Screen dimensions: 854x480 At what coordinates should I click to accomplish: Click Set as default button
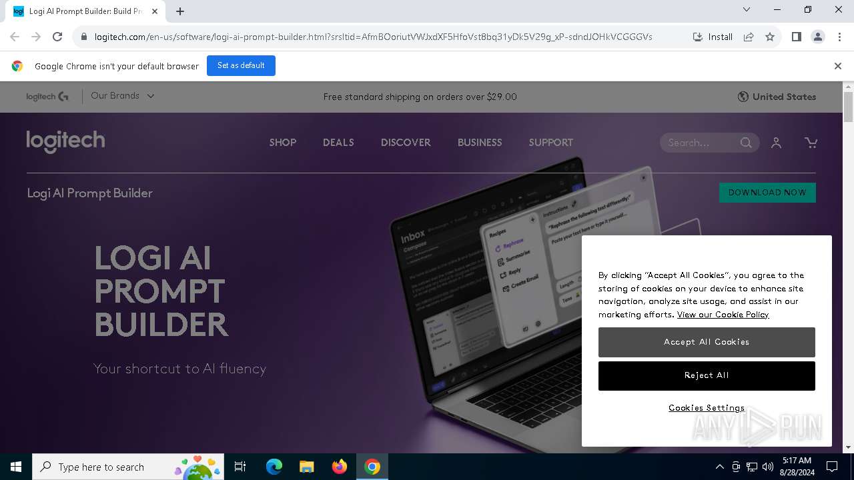point(241,66)
